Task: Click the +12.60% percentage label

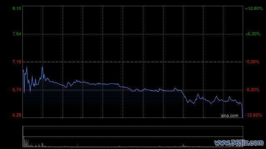Action: [x=254, y=8]
